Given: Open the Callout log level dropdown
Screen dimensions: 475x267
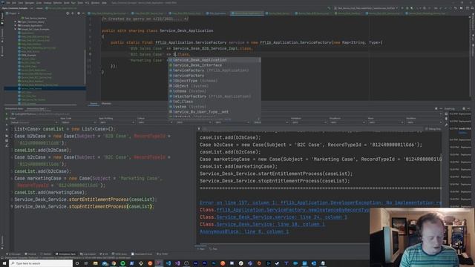Looking at the screenshot, I should point(155,122).
